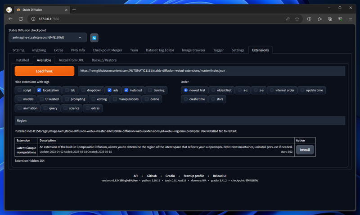Toggle the tab tag checkbox
The image size is (360, 215).
67,90
